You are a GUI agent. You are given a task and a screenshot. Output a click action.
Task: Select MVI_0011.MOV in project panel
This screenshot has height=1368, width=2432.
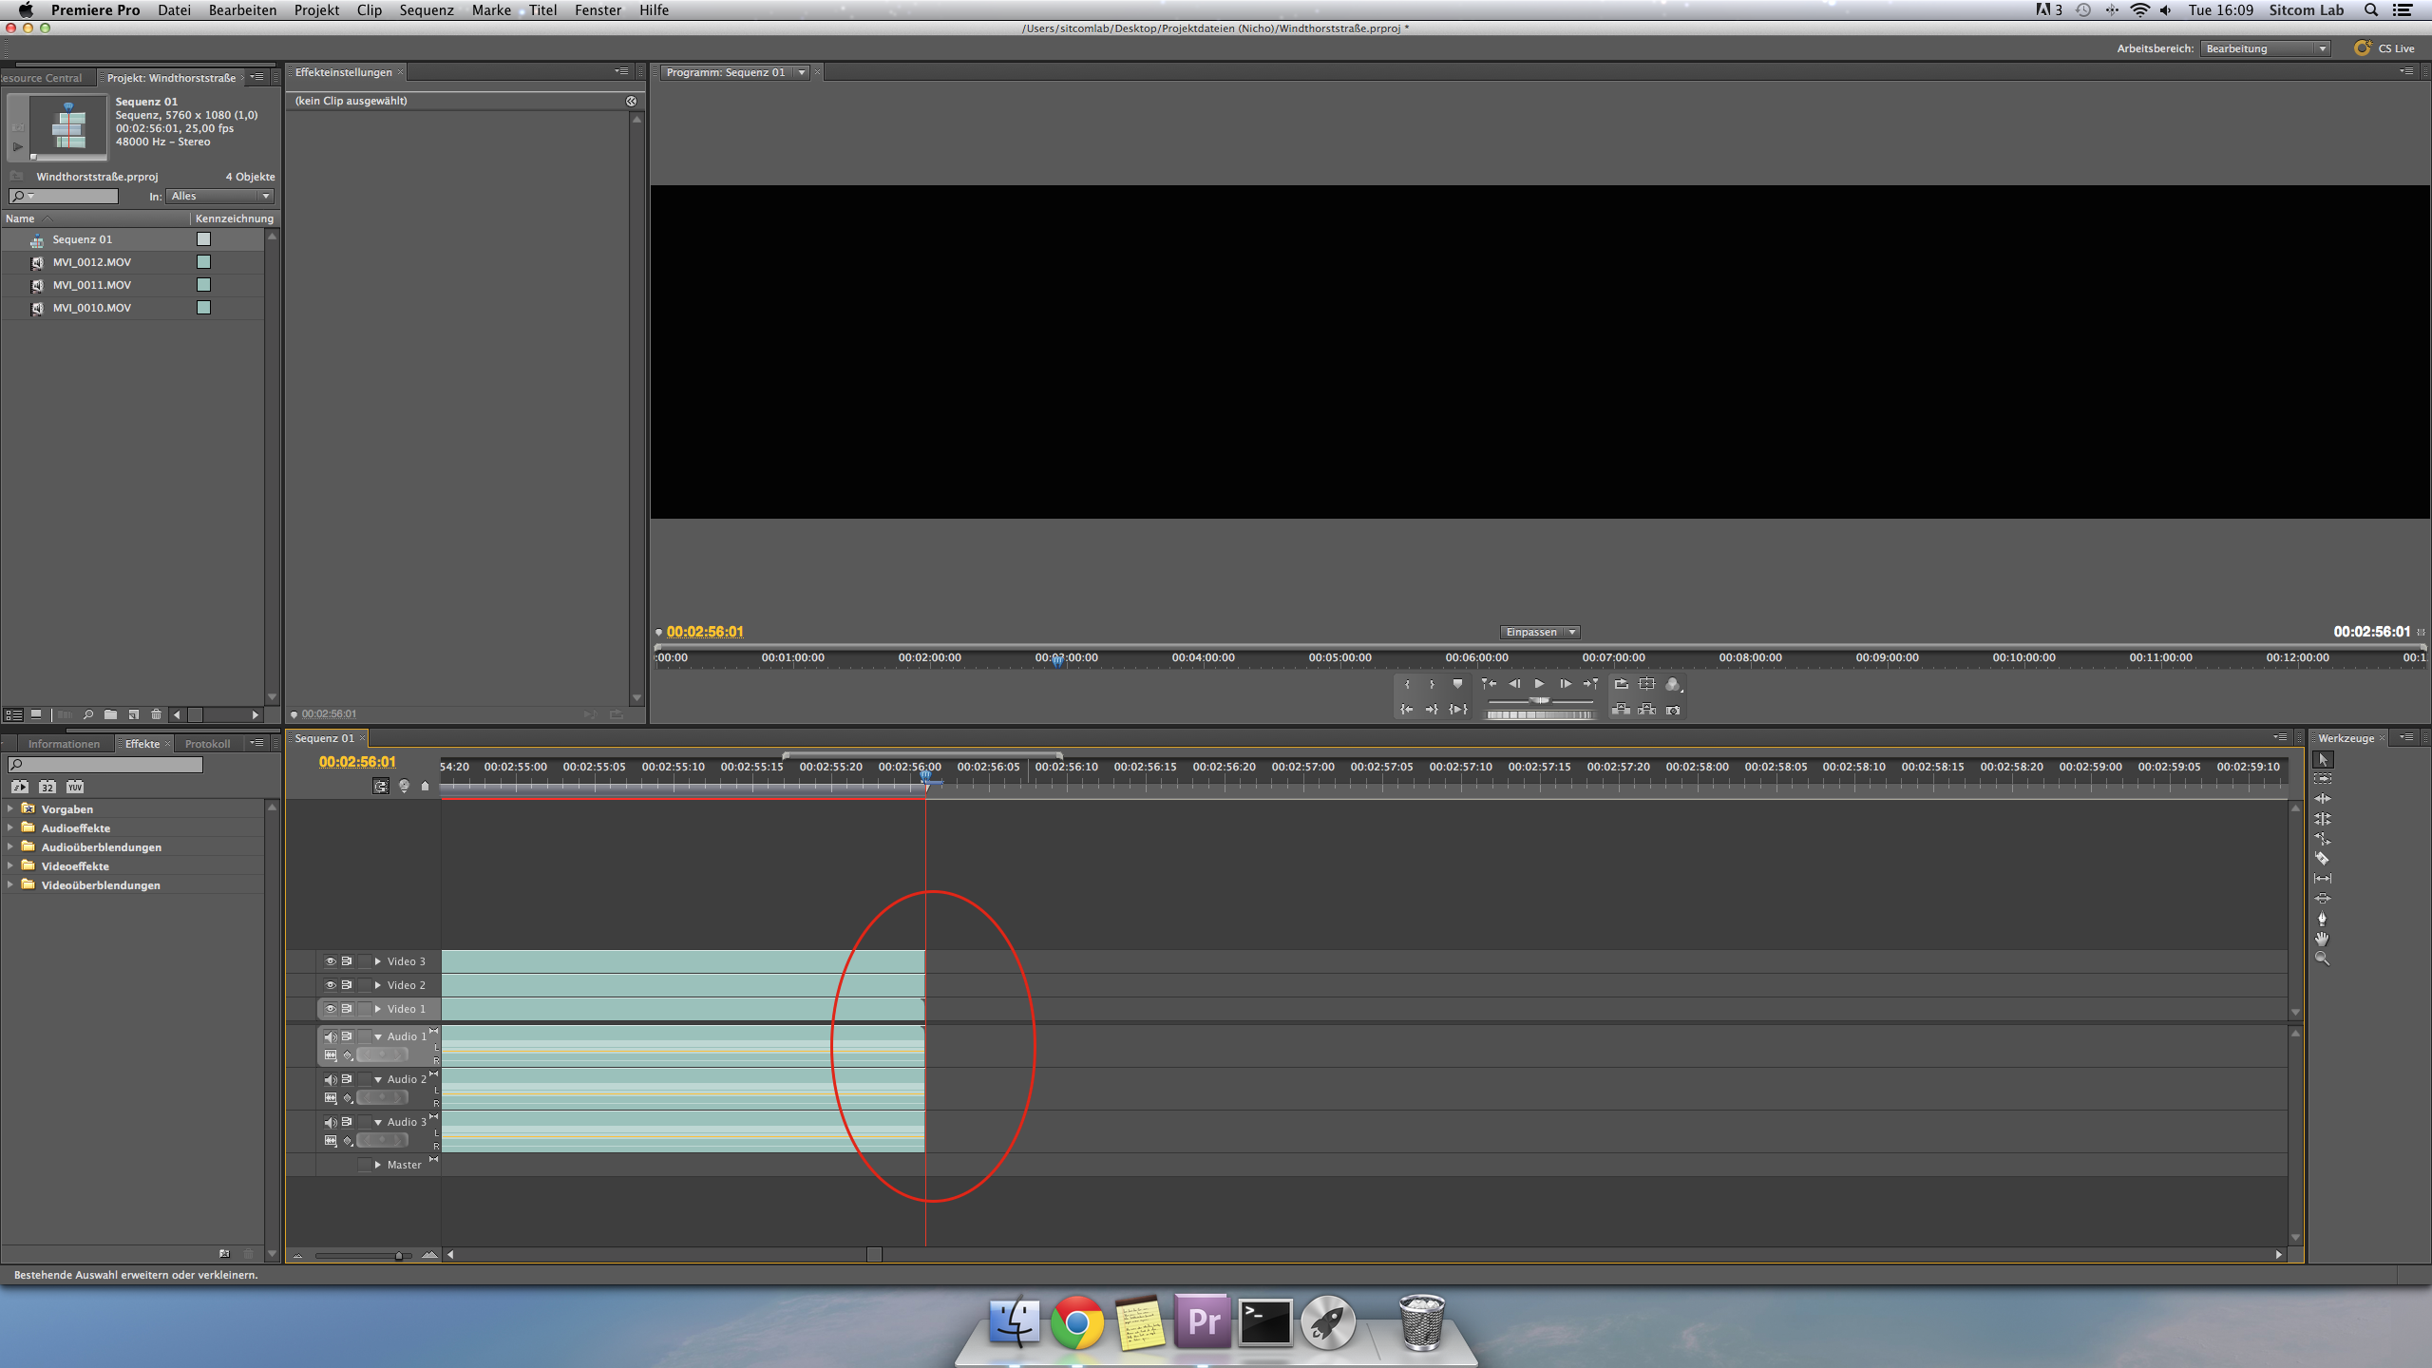(92, 285)
